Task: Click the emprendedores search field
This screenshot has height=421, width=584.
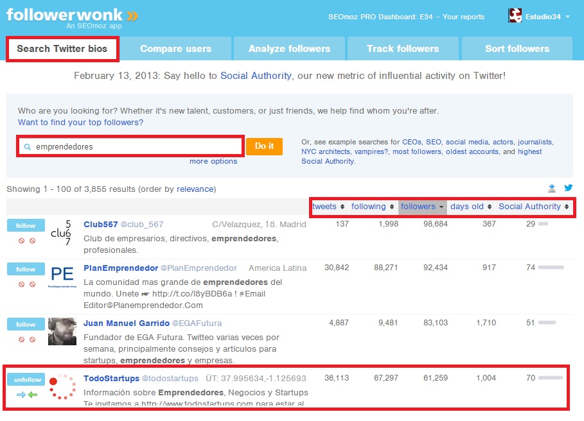Action: (x=135, y=147)
